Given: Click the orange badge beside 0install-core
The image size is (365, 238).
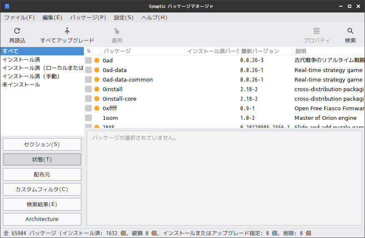Looking at the screenshot, I should click(97, 99).
